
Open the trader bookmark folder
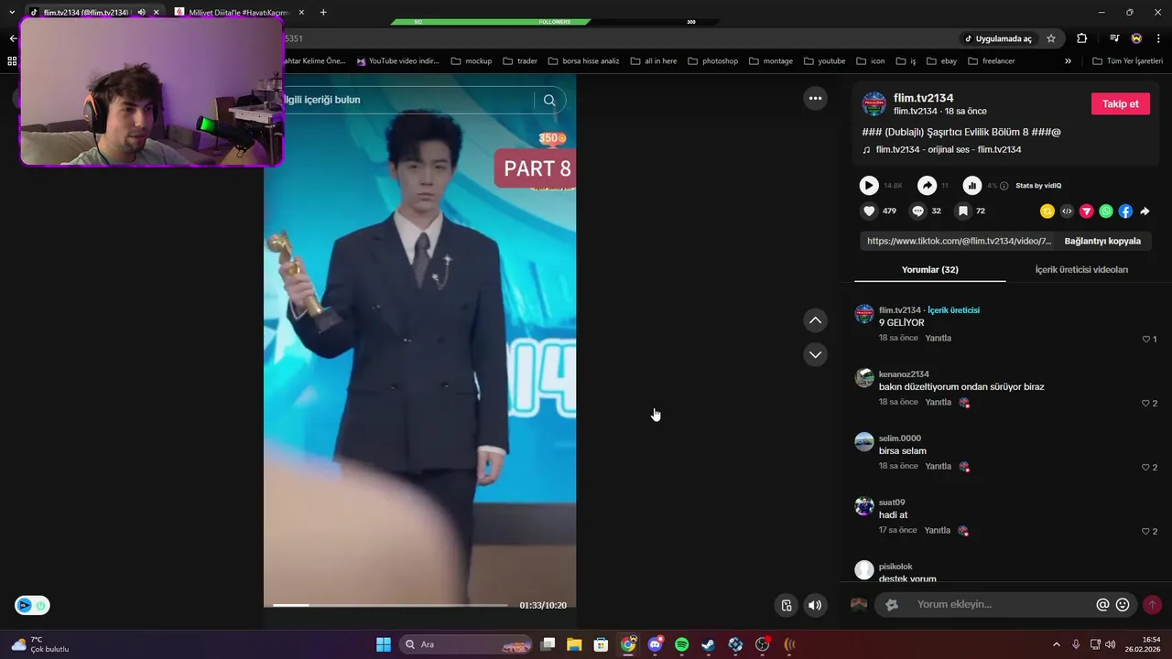click(x=520, y=61)
